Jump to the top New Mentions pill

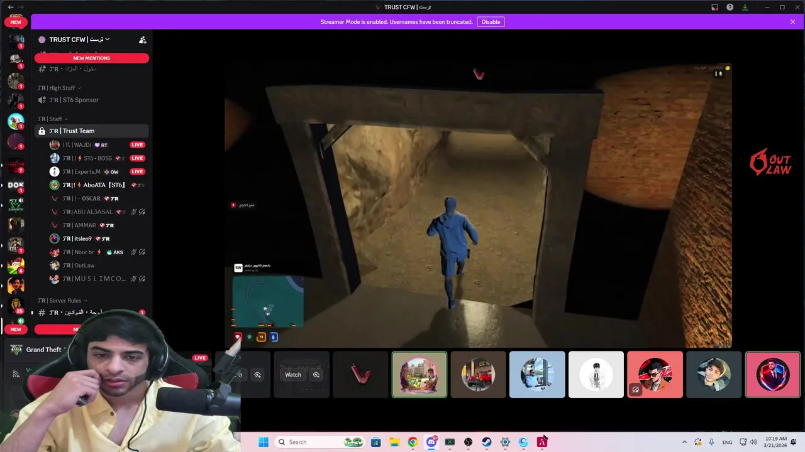pos(92,58)
